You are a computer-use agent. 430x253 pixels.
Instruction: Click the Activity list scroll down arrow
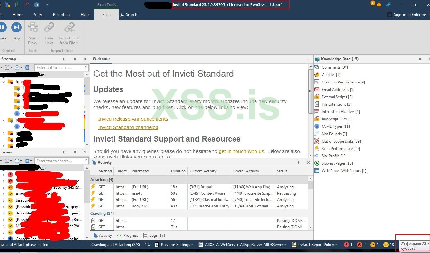tap(310, 227)
